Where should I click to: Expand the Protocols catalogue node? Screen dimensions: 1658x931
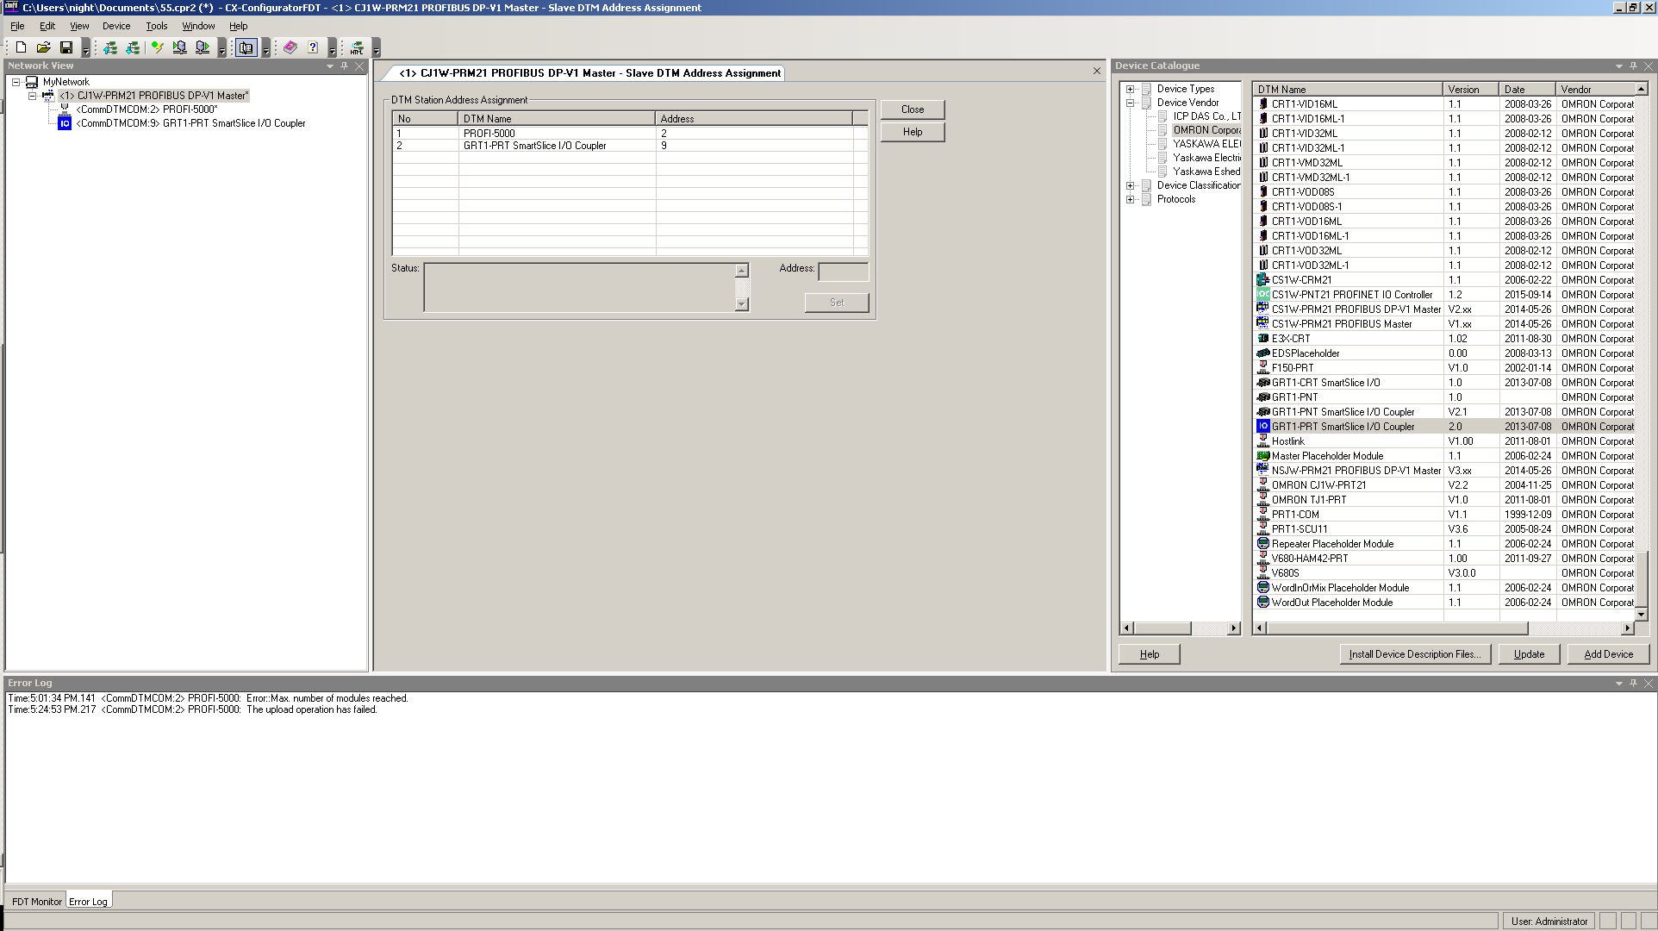tap(1130, 199)
